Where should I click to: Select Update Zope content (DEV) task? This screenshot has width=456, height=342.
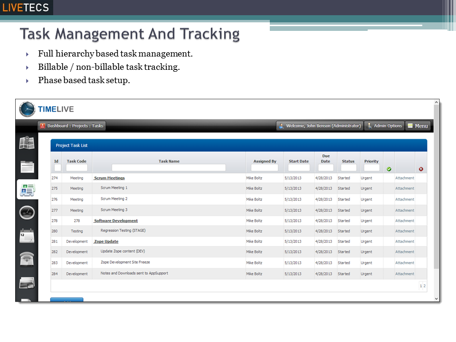(123, 251)
